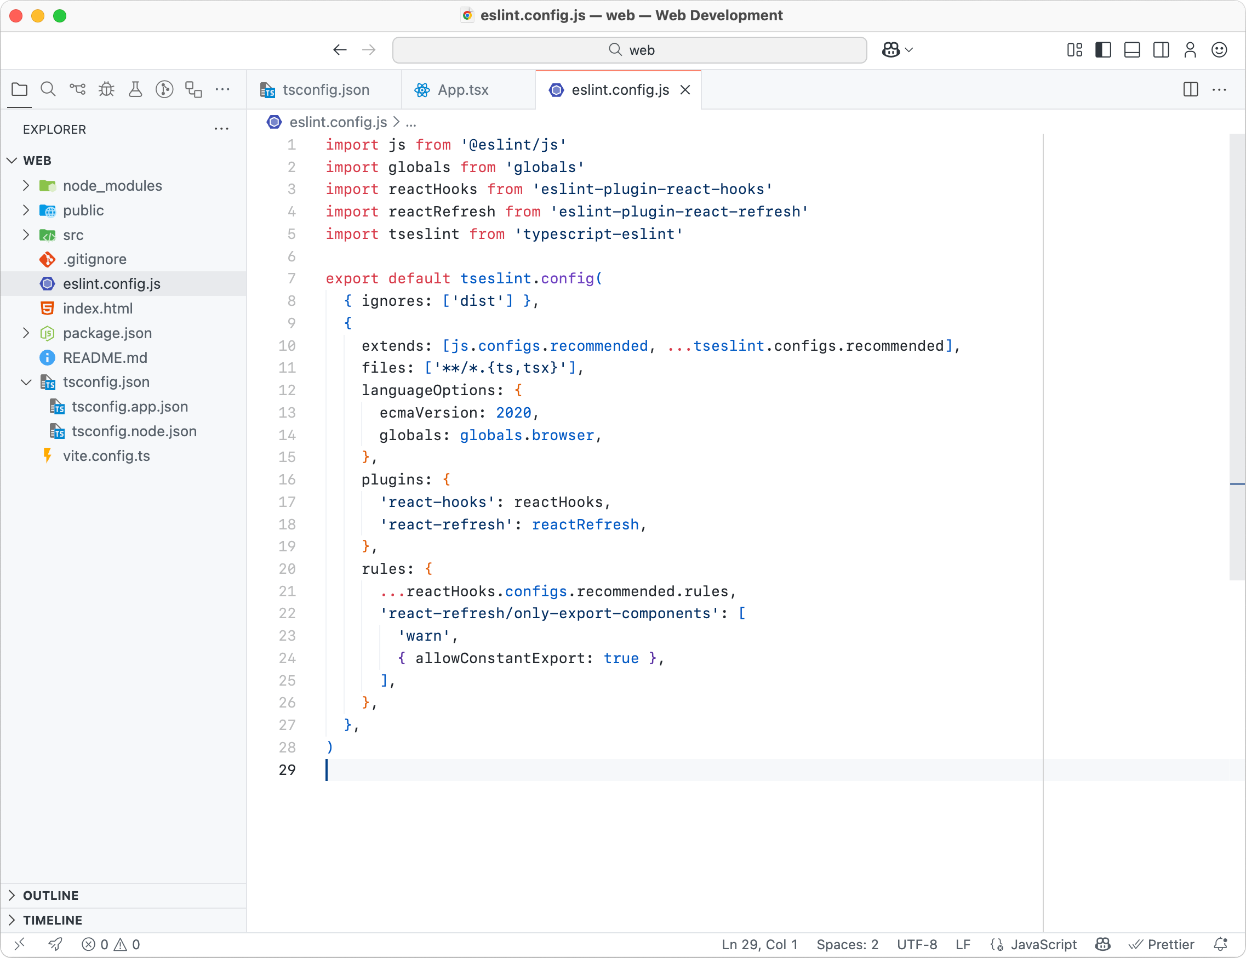
Task: Click the notification bell in status bar
Action: [x=1221, y=944]
